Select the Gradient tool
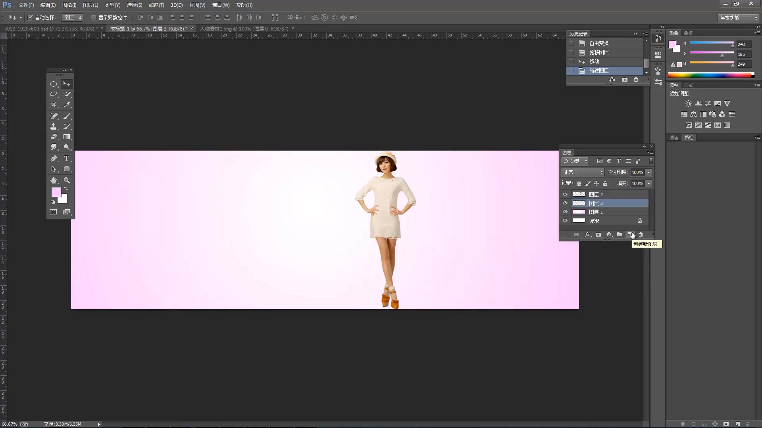 67,137
